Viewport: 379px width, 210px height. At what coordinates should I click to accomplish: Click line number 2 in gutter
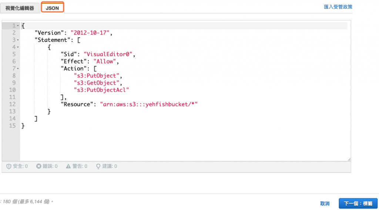(14, 33)
